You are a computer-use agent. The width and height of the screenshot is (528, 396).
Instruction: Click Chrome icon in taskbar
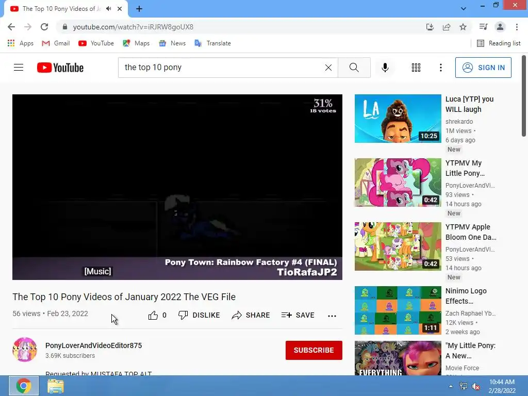[x=24, y=386]
